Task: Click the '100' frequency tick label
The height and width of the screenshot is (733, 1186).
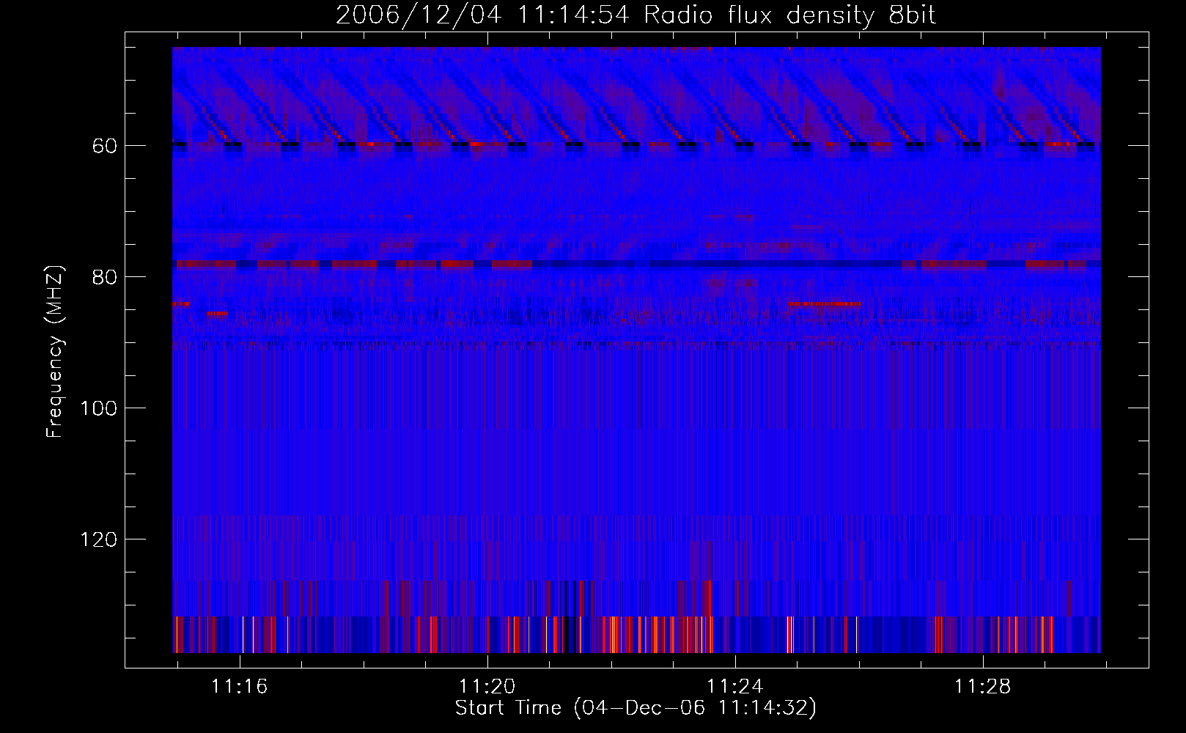Action: point(99,408)
